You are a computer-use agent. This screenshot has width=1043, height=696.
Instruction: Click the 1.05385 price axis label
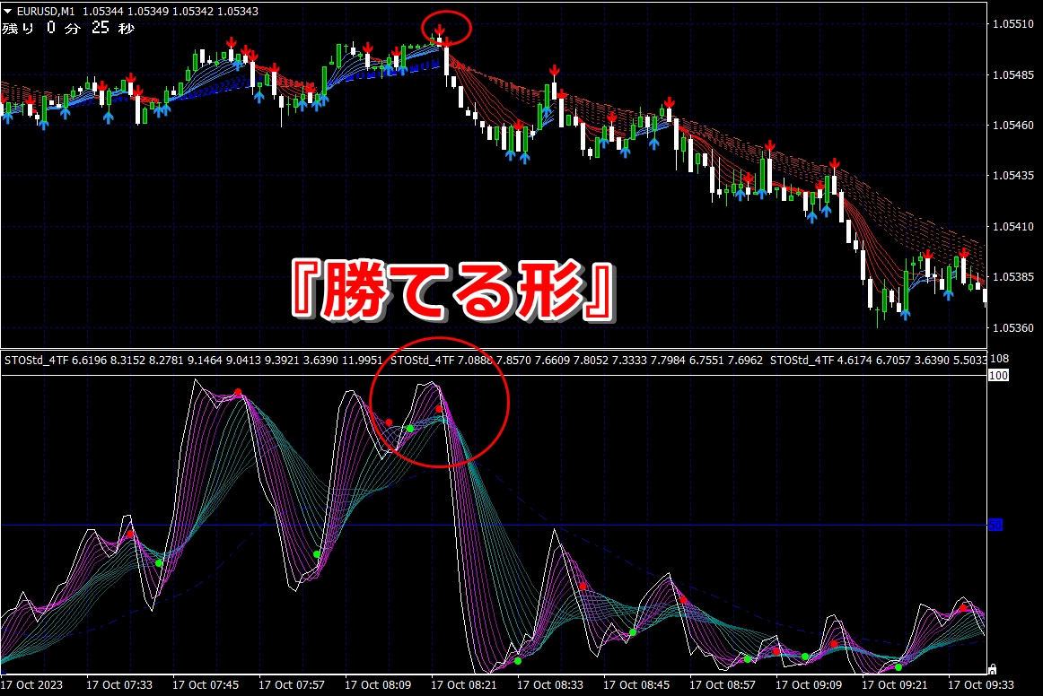[x=1013, y=276]
